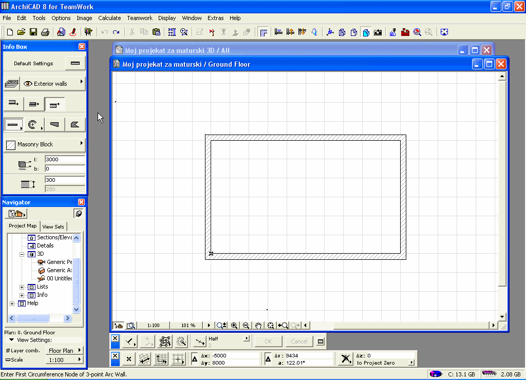Expand the Lists node in Navigator tree
Viewport: 526px width, 380px height.
pos(22,287)
